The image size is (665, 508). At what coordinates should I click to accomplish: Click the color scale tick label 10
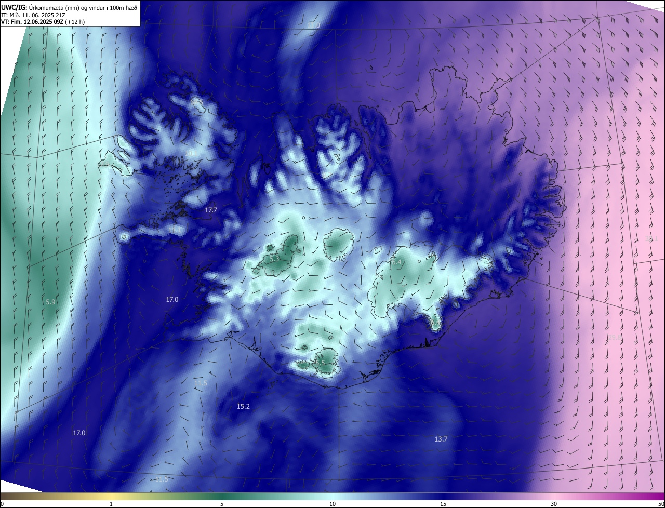click(x=332, y=504)
